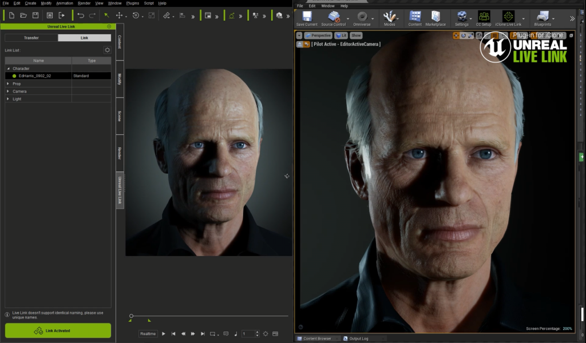Click the Link List settings gear icon
Viewport: 586px width, 343px height.
(x=106, y=50)
